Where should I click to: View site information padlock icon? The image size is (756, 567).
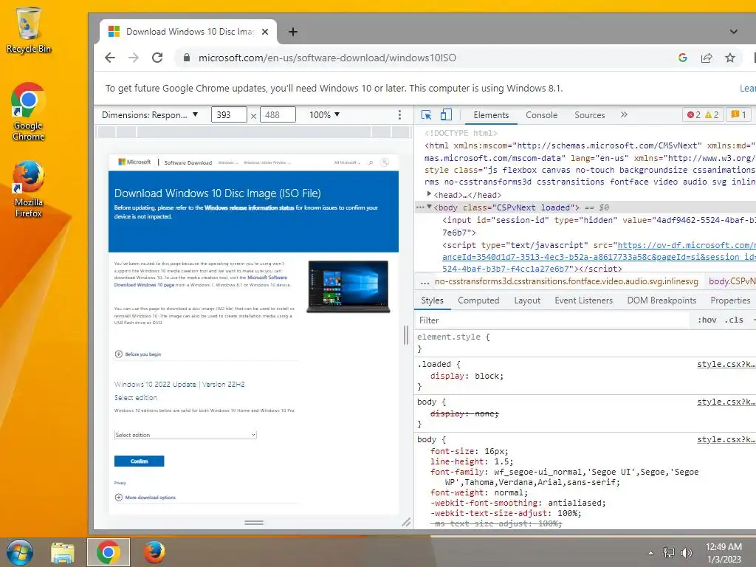coord(187,58)
